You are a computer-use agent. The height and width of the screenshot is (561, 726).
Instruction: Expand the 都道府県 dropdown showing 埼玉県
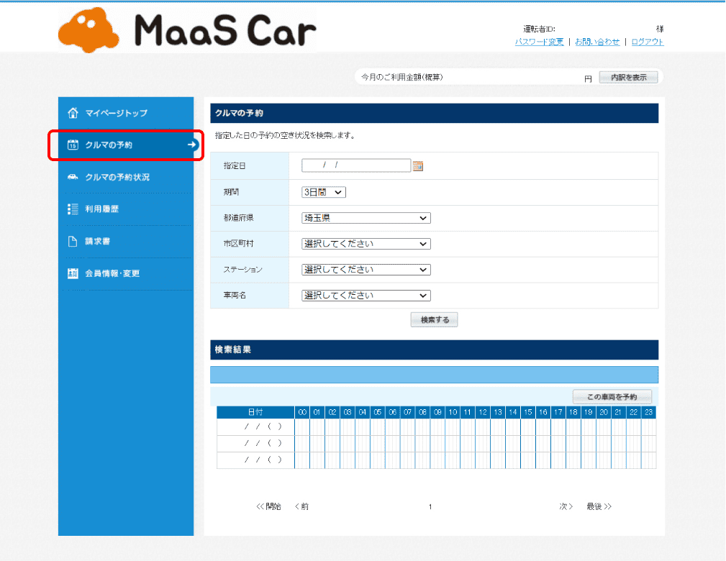(366, 218)
